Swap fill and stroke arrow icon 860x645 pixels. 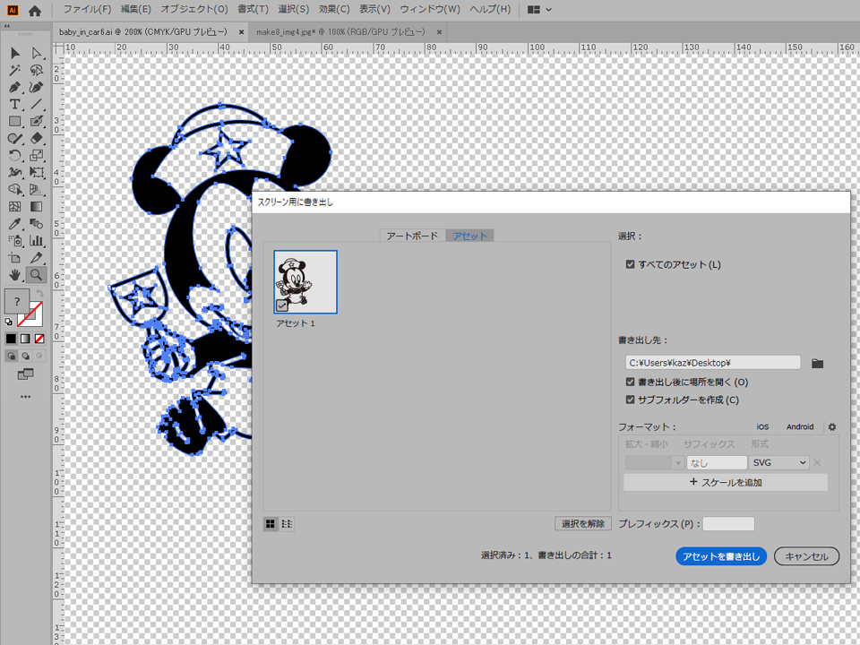tap(39, 294)
